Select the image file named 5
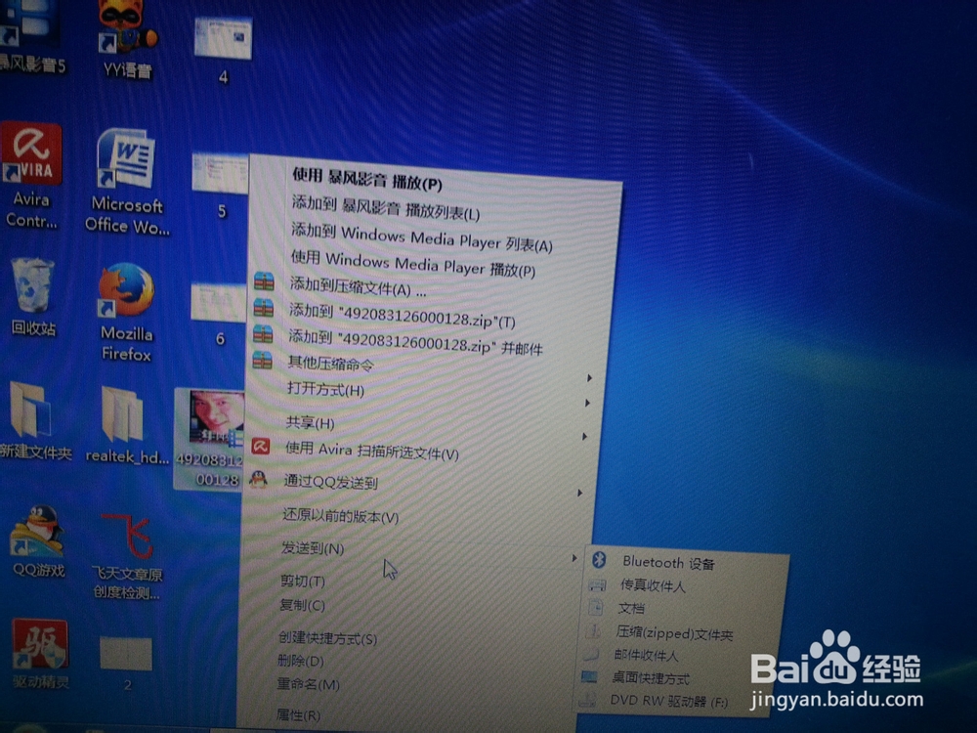Screen dimensions: 977x733 tap(221, 186)
